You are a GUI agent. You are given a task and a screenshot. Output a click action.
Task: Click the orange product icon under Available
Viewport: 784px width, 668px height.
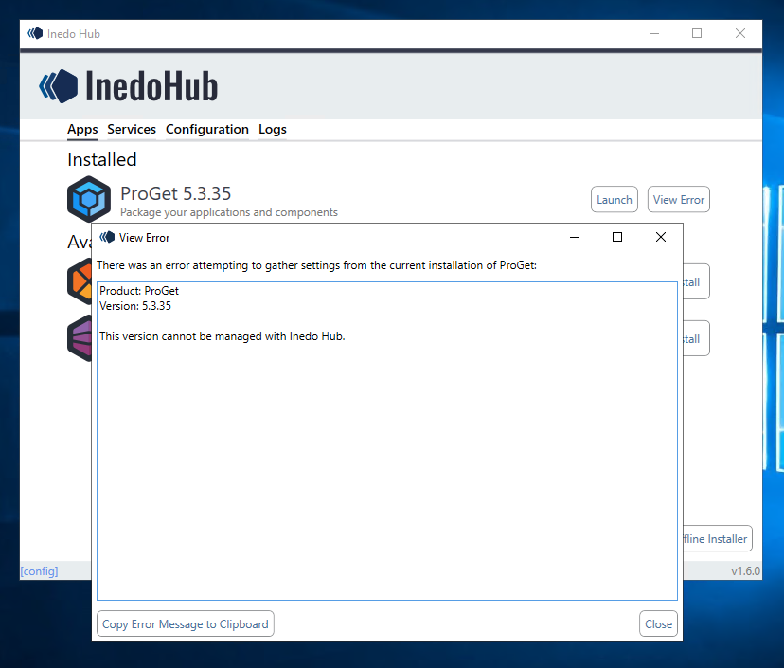click(80, 281)
